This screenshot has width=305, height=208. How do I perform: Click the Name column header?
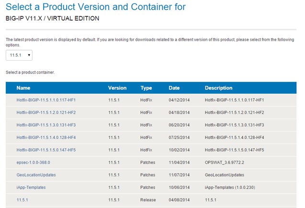[x=23, y=88]
